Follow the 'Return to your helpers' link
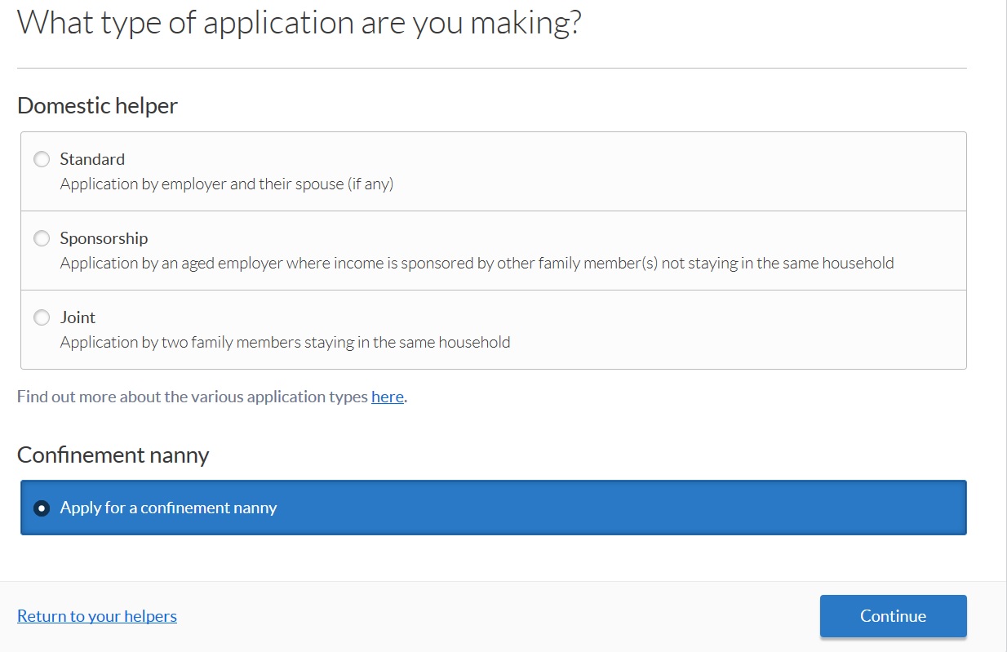 (97, 616)
